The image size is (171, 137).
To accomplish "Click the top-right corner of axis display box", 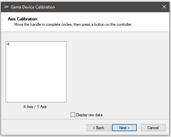I will coord(66,42).
